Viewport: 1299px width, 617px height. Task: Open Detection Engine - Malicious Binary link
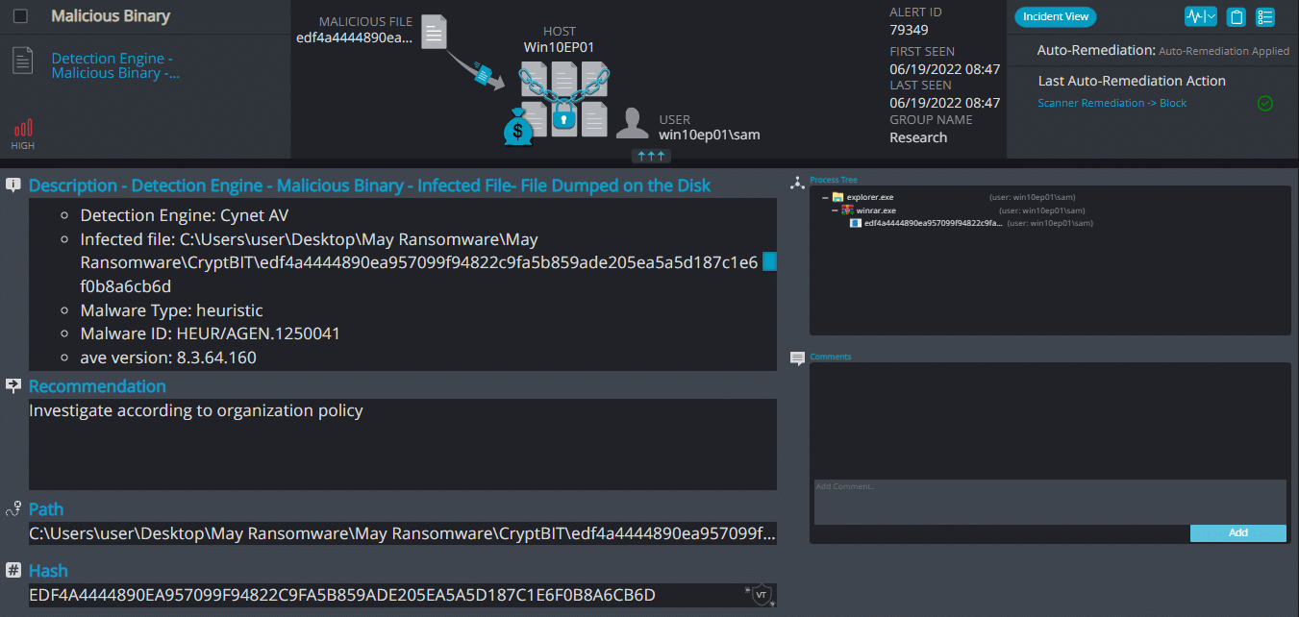pyautogui.click(x=115, y=65)
